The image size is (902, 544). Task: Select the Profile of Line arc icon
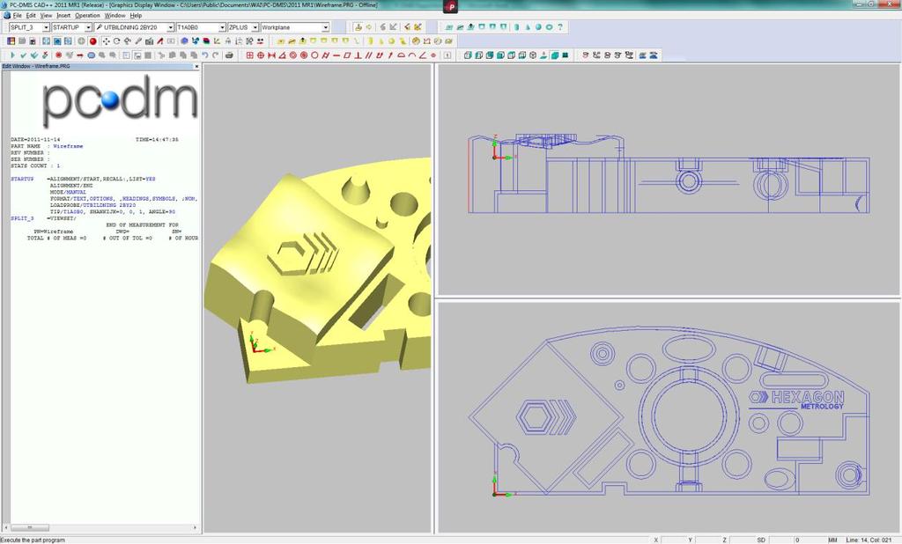click(x=412, y=55)
